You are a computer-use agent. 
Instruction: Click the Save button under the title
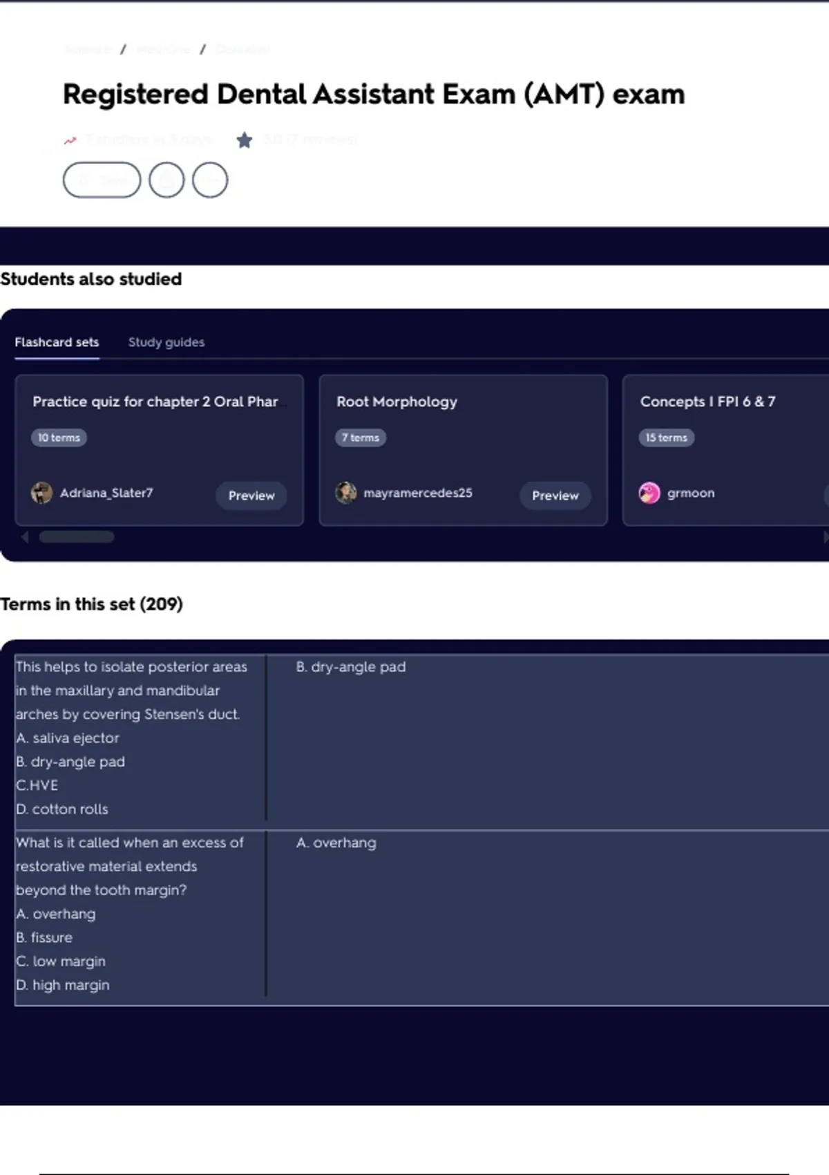pyautogui.click(x=102, y=180)
